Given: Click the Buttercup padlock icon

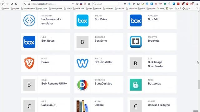Looking at the screenshot, I should point(136,85).
